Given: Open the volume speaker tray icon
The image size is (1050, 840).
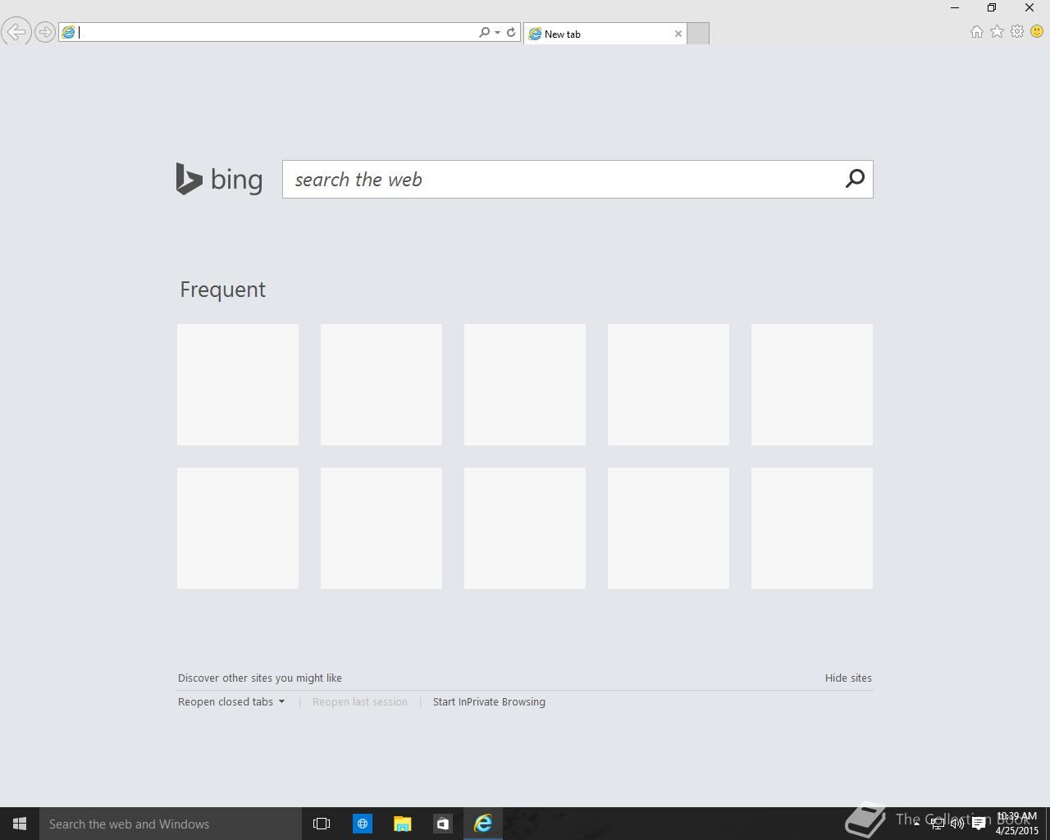Looking at the screenshot, I should click(957, 824).
